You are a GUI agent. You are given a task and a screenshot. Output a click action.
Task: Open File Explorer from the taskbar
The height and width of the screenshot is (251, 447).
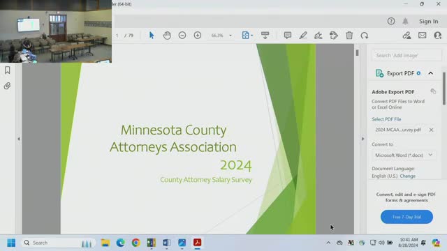pos(105,243)
